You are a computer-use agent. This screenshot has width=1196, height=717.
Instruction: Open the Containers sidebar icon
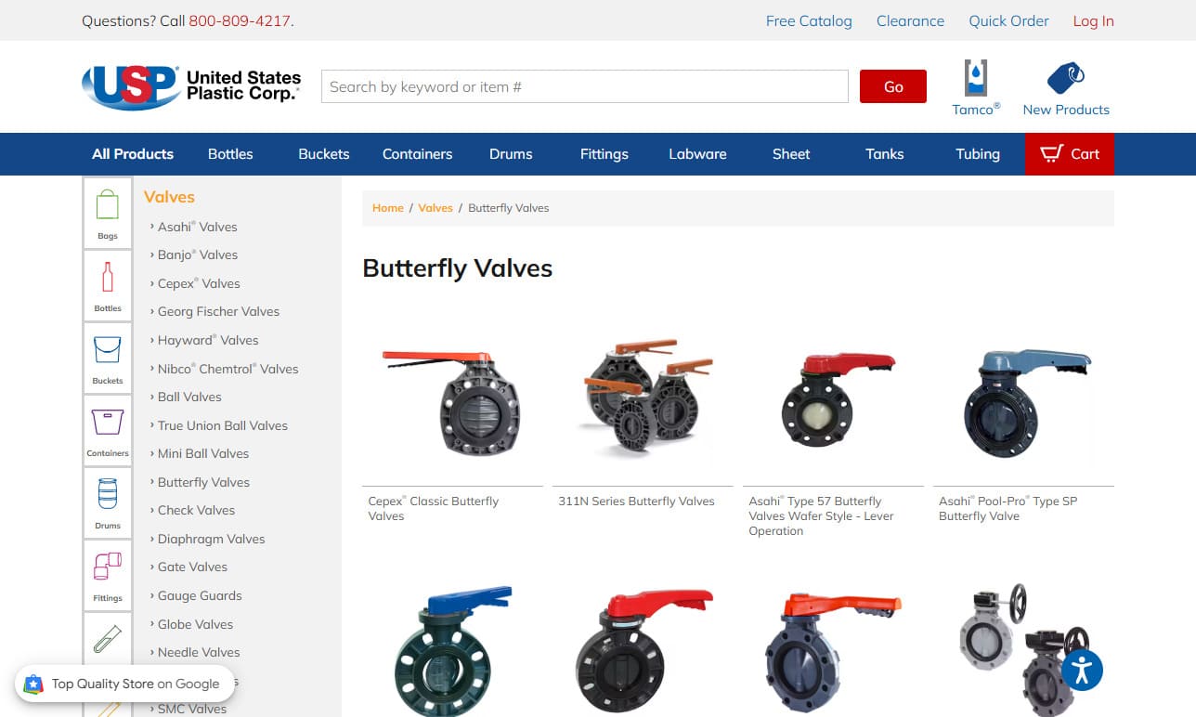pyautogui.click(x=108, y=429)
